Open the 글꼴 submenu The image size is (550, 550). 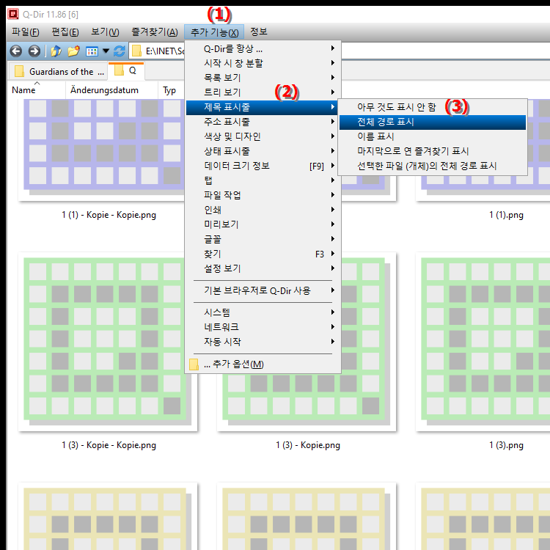pyautogui.click(x=263, y=239)
